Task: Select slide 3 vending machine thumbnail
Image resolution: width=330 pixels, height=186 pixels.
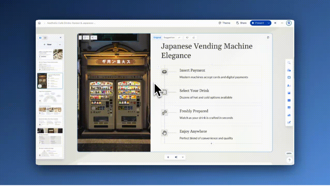Action: click(x=50, y=81)
